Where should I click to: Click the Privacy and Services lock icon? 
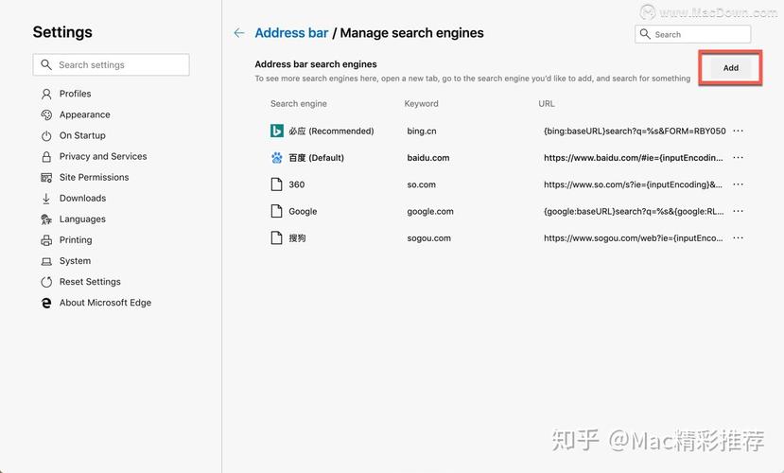coord(46,157)
